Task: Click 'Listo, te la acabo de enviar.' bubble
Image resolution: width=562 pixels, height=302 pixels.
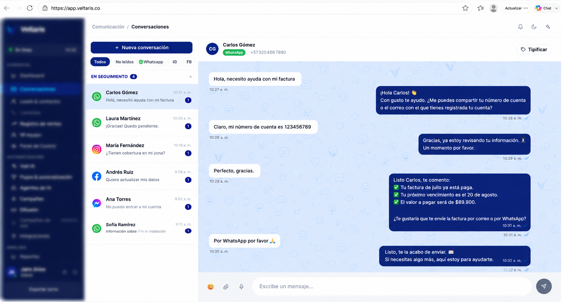Action: [455, 256]
